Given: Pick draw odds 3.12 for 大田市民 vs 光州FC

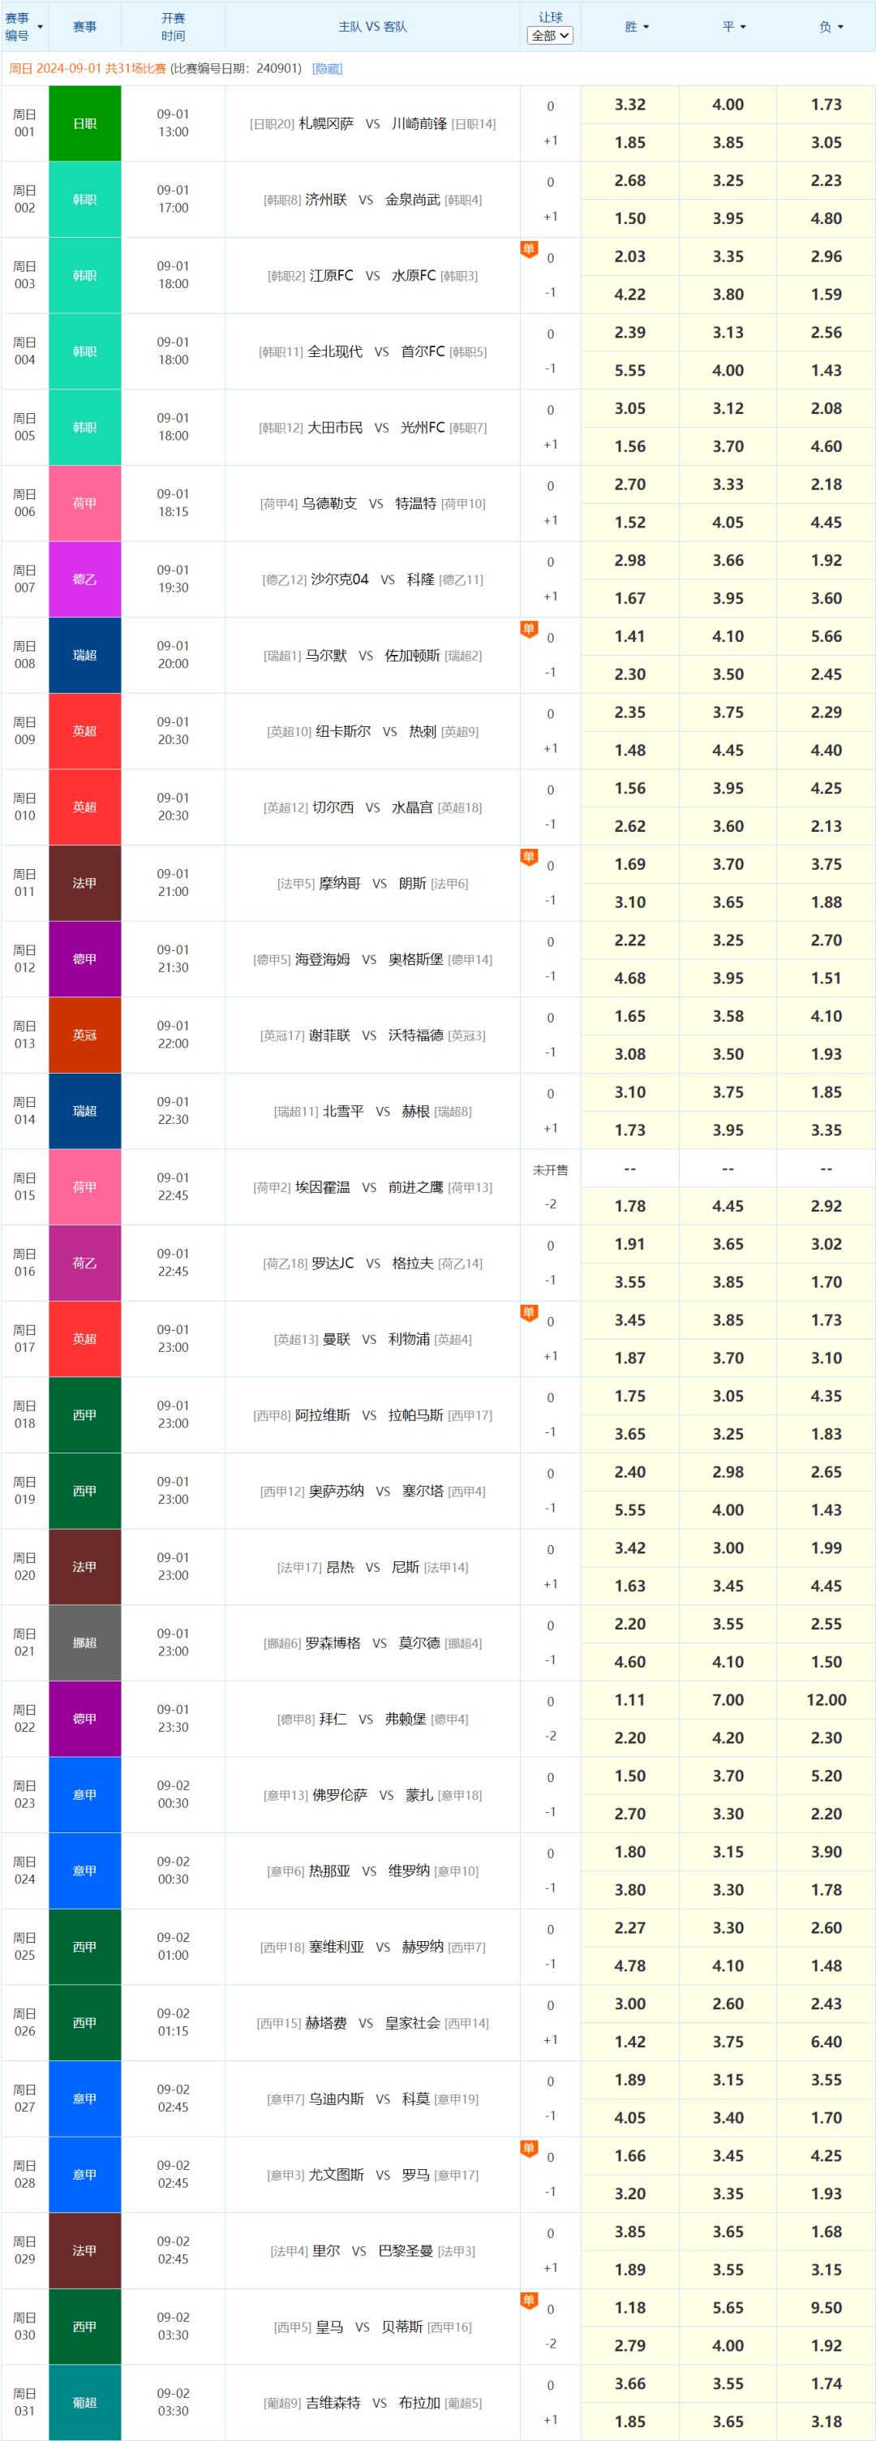Looking at the screenshot, I should [x=728, y=408].
